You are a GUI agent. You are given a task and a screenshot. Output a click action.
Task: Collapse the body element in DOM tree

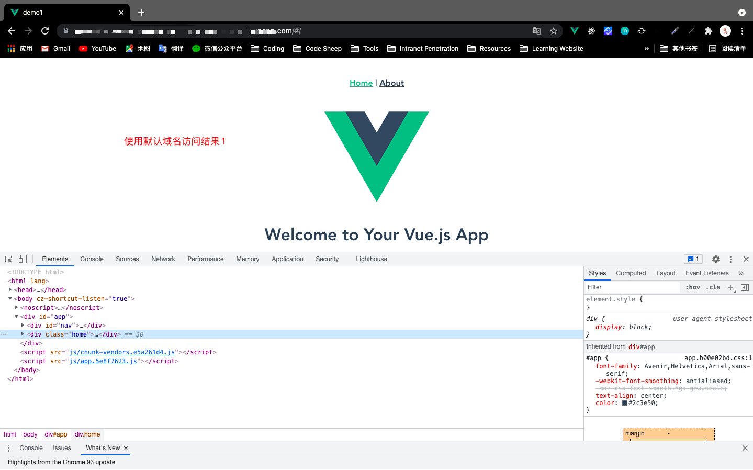[10, 298]
